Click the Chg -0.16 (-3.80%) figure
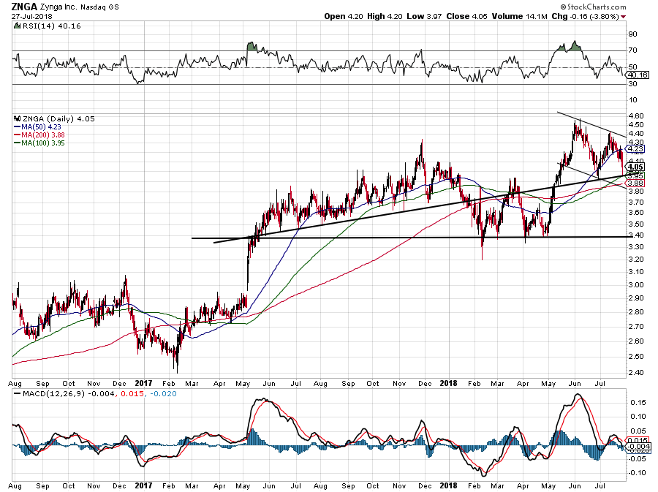Image resolution: width=658 pixels, height=492 pixels. click(585, 16)
